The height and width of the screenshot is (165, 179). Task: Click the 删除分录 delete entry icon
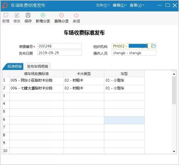(x=61, y=15)
